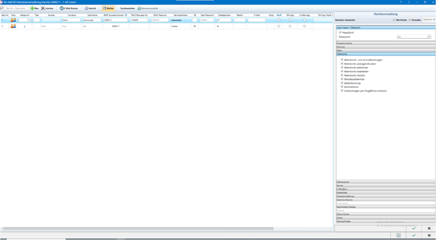The height and width of the screenshot is (240, 436).
Task: Expand Gebühren/Kosten section
Action: pyautogui.click(x=386, y=200)
